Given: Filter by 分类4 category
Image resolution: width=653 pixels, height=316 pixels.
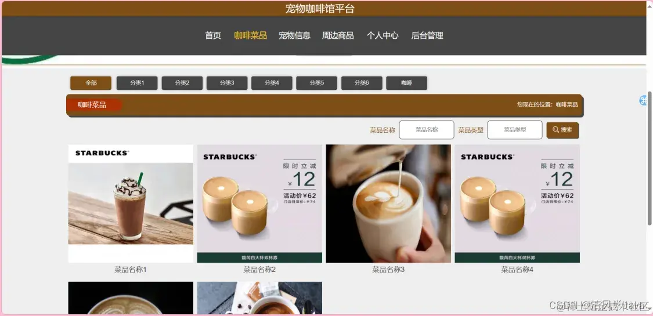Looking at the screenshot, I should coord(272,83).
